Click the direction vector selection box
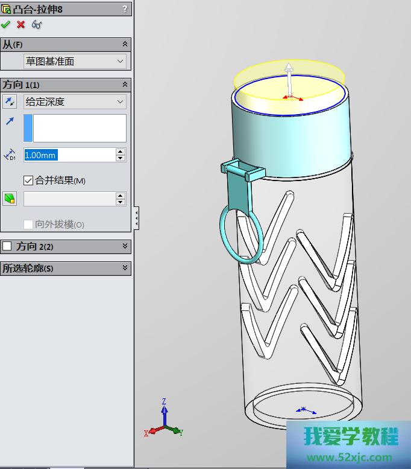 tap(80, 128)
